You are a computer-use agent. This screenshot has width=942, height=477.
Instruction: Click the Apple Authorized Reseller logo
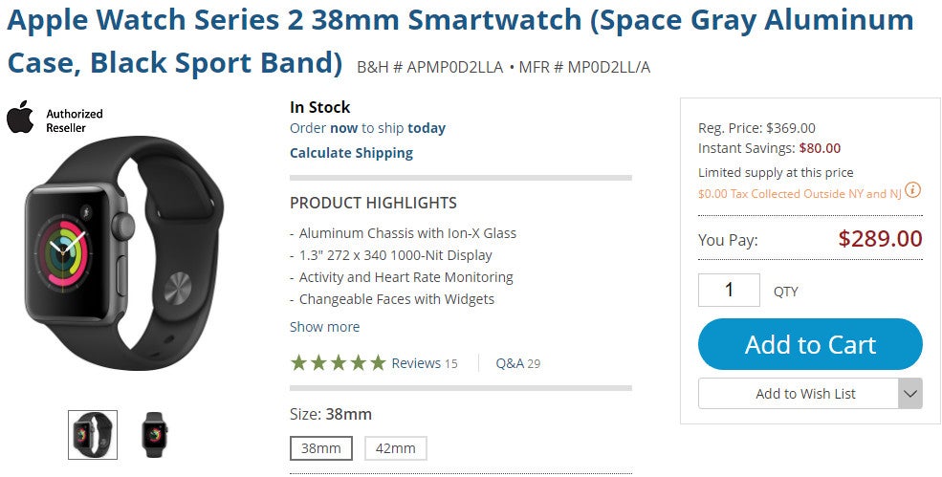click(x=55, y=120)
